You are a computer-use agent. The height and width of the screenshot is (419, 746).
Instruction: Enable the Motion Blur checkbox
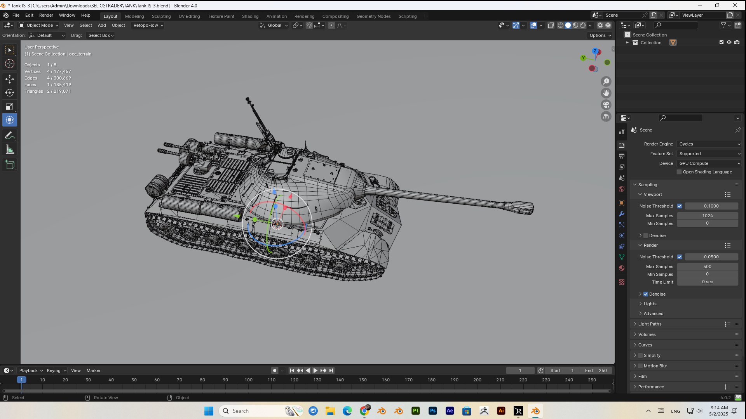(x=640, y=366)
